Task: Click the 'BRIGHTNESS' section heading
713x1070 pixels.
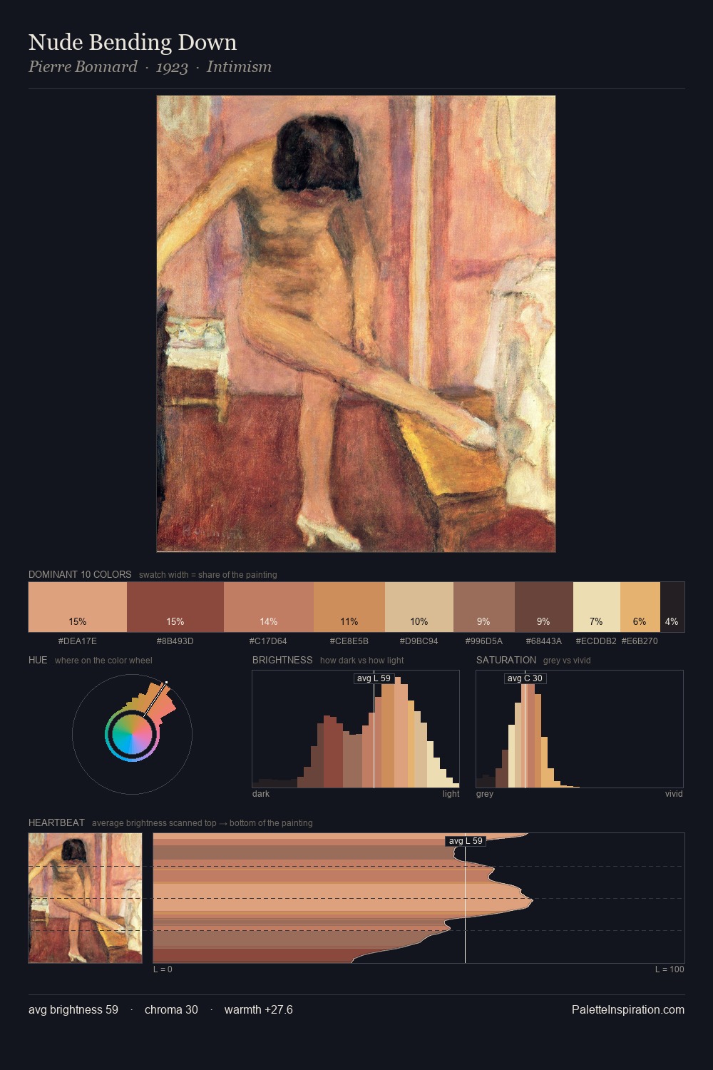Action: [x=282, y=660]
